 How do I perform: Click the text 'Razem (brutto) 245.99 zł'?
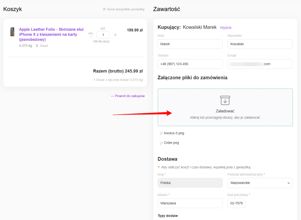118,71
